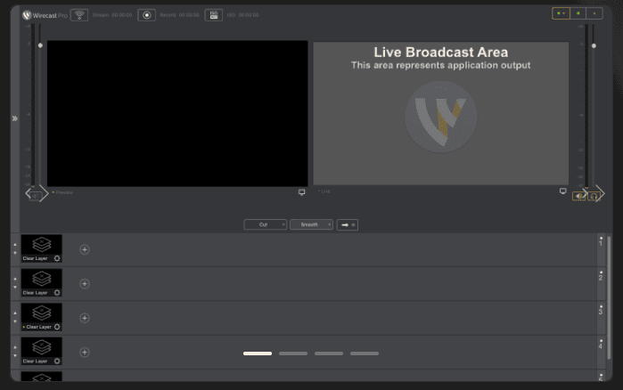Adjust the live output volume slider knob
The image size is (623, 390).
click(x=594, y=46)
